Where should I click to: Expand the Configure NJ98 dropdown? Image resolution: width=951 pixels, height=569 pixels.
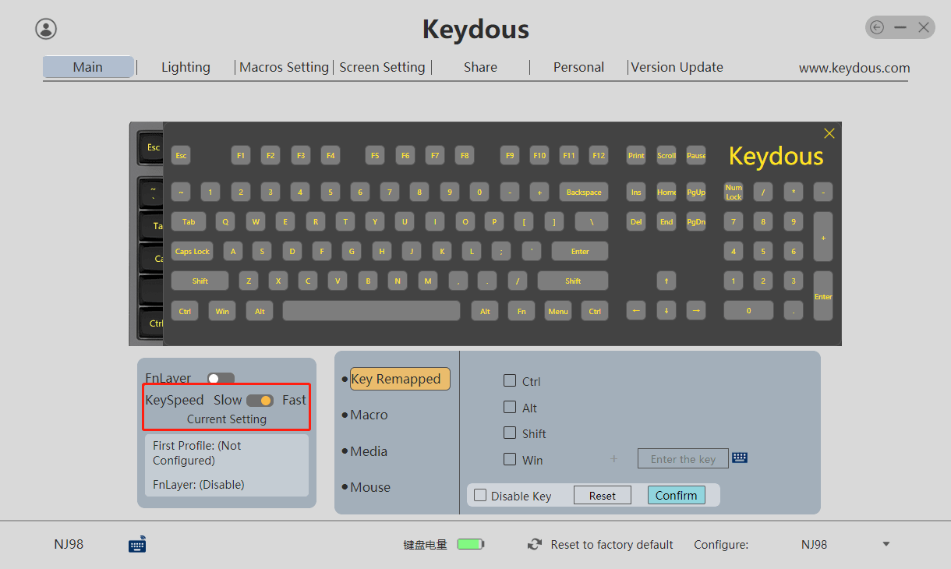(x=886, y=544)
